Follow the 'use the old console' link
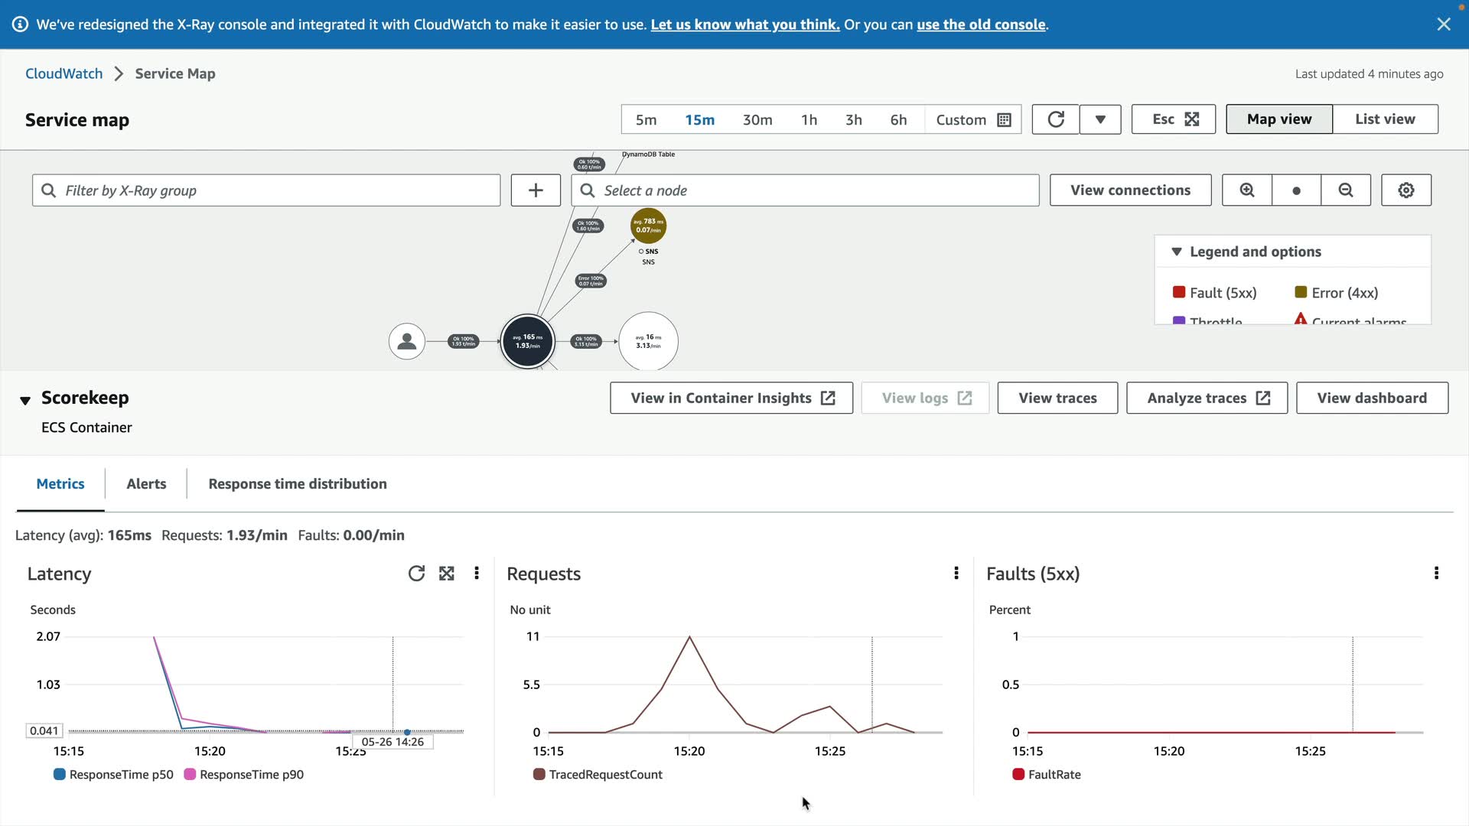This screenshot has height=826, width=1469. pos(980,24)
